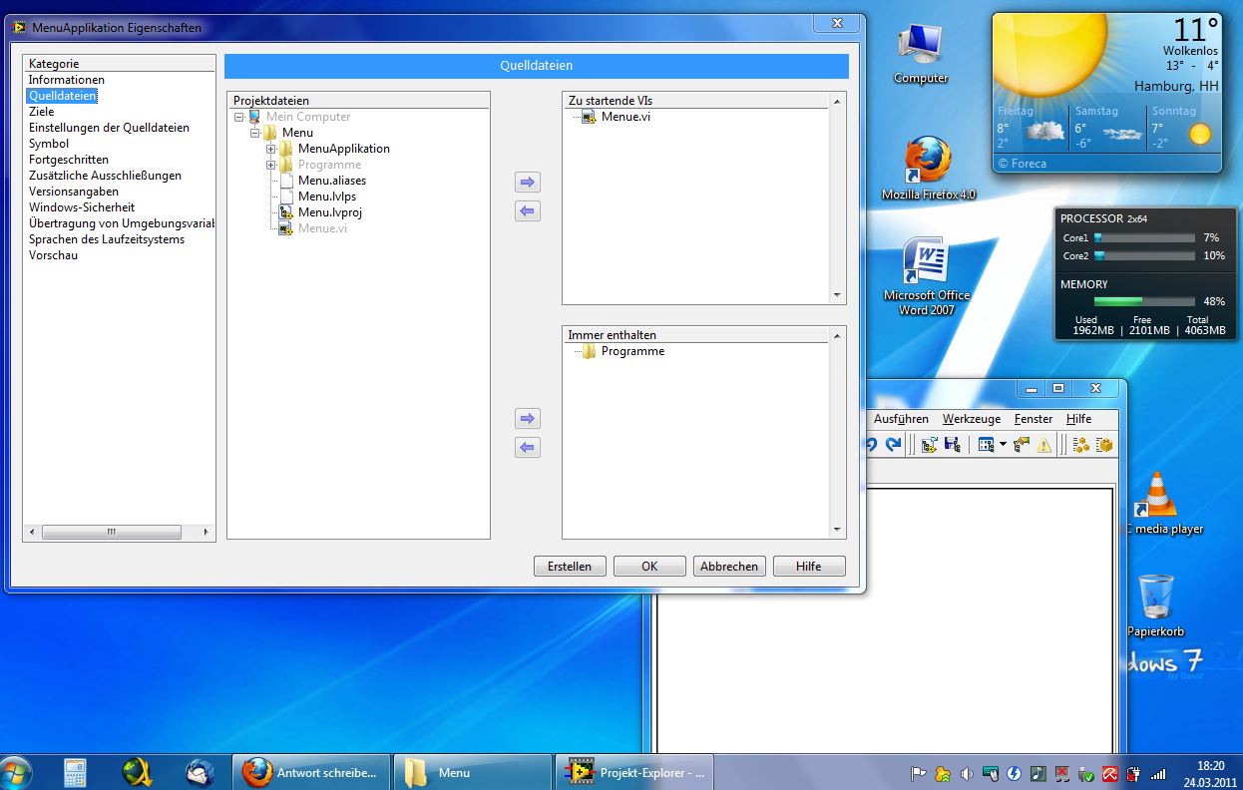Click Redo arrow in Projekt-Explorer toolbar
Viewport: 1243px width, 790px height.
893,445
